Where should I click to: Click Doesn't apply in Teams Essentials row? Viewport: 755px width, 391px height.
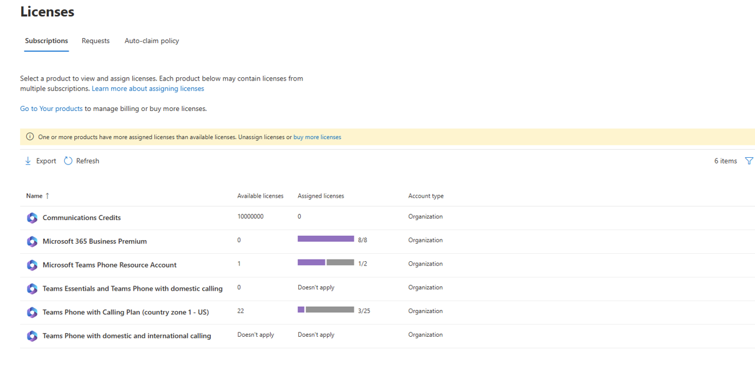tap(316, 288)
